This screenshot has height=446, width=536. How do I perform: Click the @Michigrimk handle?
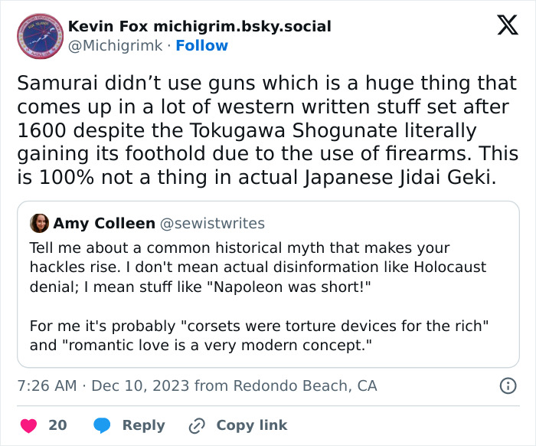coord(116,45)
